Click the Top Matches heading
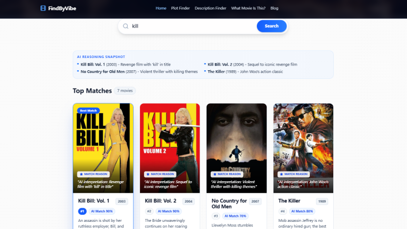Viewport: 407px width, 229px height. tap(92, 91)
